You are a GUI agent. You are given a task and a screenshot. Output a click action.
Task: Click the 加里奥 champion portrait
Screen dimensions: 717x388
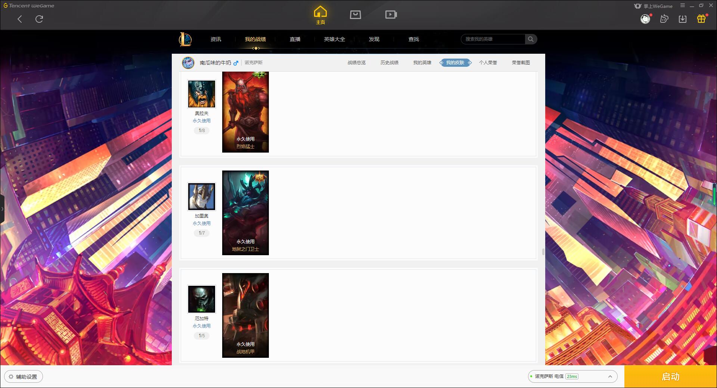[202, 197]
